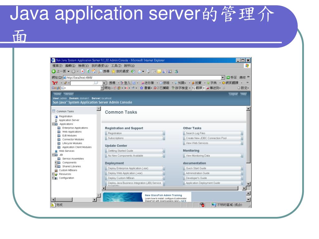Viewport: 319px width, 239px height.
Task: Expand the Shared Libraries tree node
Action: coord(56,166)
